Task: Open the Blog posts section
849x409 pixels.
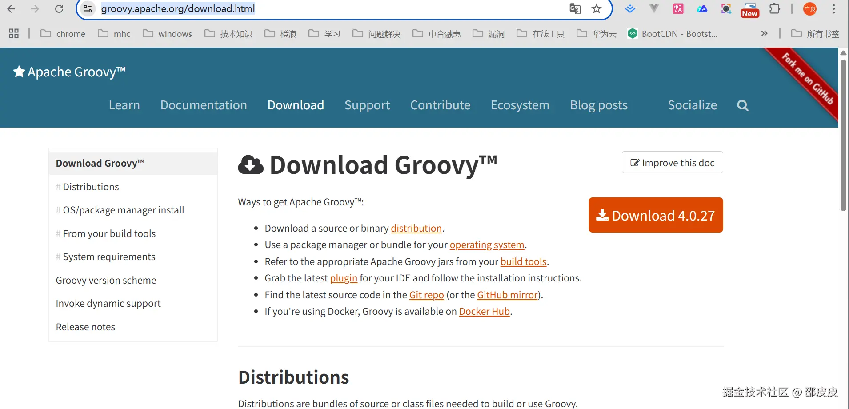Action: point(598,105)
